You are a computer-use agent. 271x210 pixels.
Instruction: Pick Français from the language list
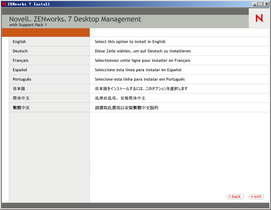click(x=21, y=60)
